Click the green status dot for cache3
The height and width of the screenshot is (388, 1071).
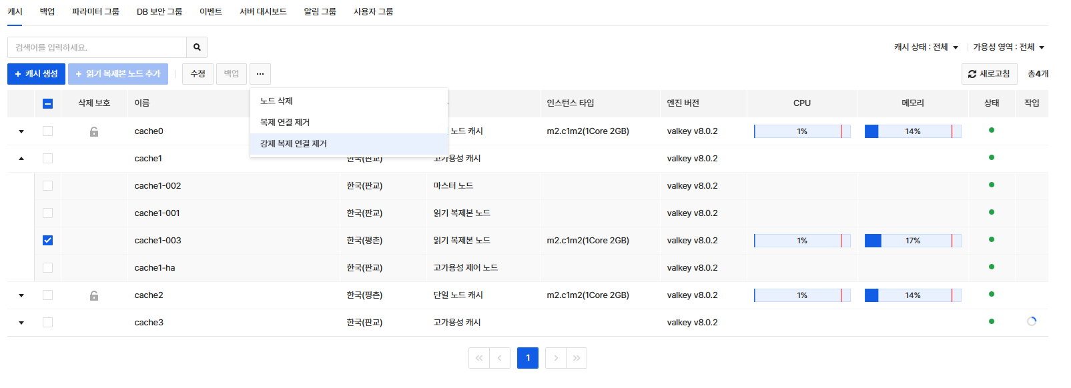[x=992, y=321]
